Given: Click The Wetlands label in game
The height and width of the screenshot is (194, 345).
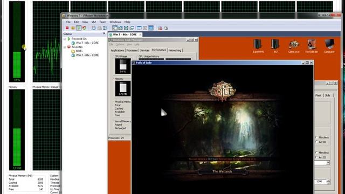Looking at the screenshot, I should click(x=222, y=171).
